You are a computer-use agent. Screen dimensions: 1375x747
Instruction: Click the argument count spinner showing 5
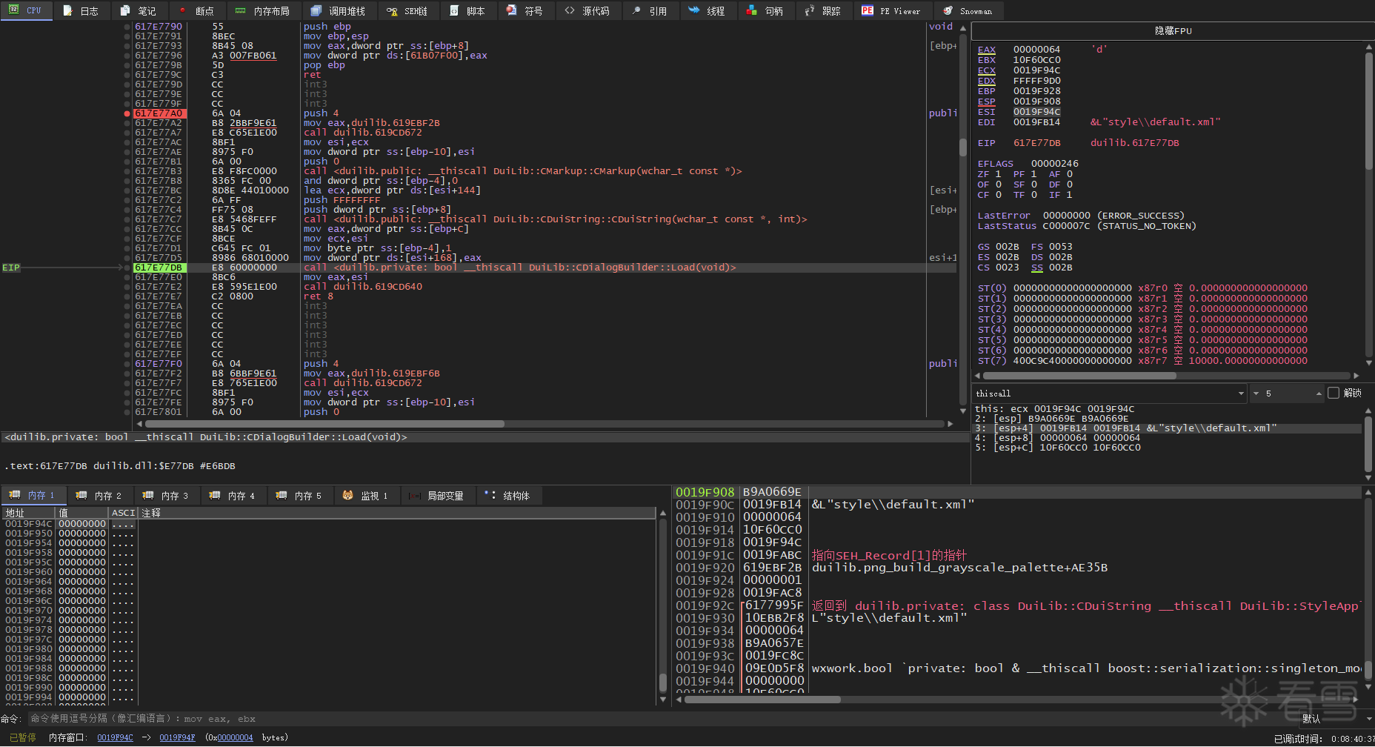(x=1287, y=393)
